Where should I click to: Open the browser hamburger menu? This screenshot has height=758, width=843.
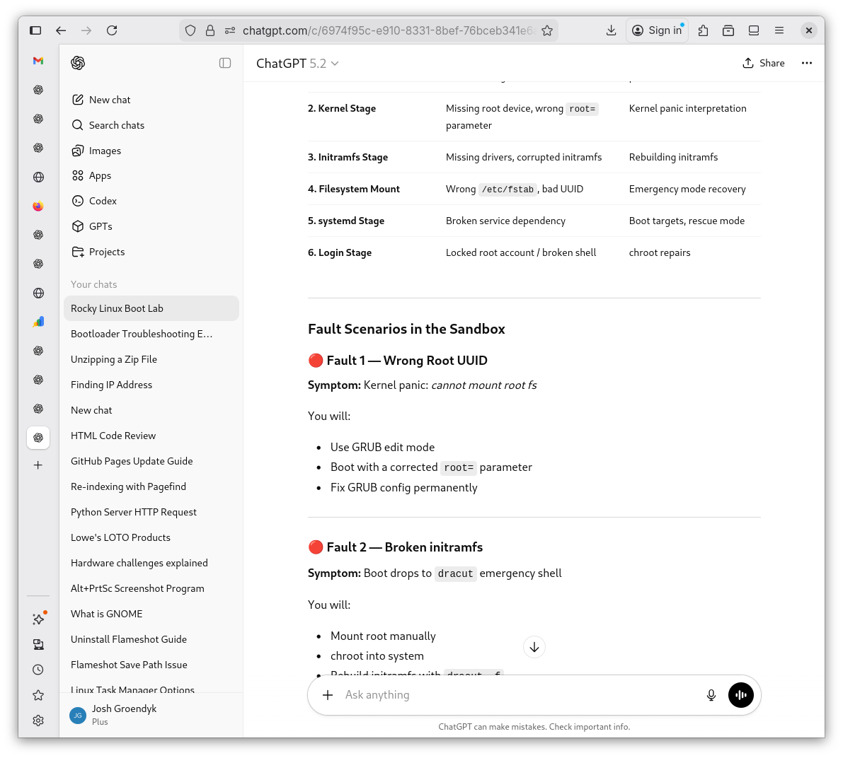(779, 30)
